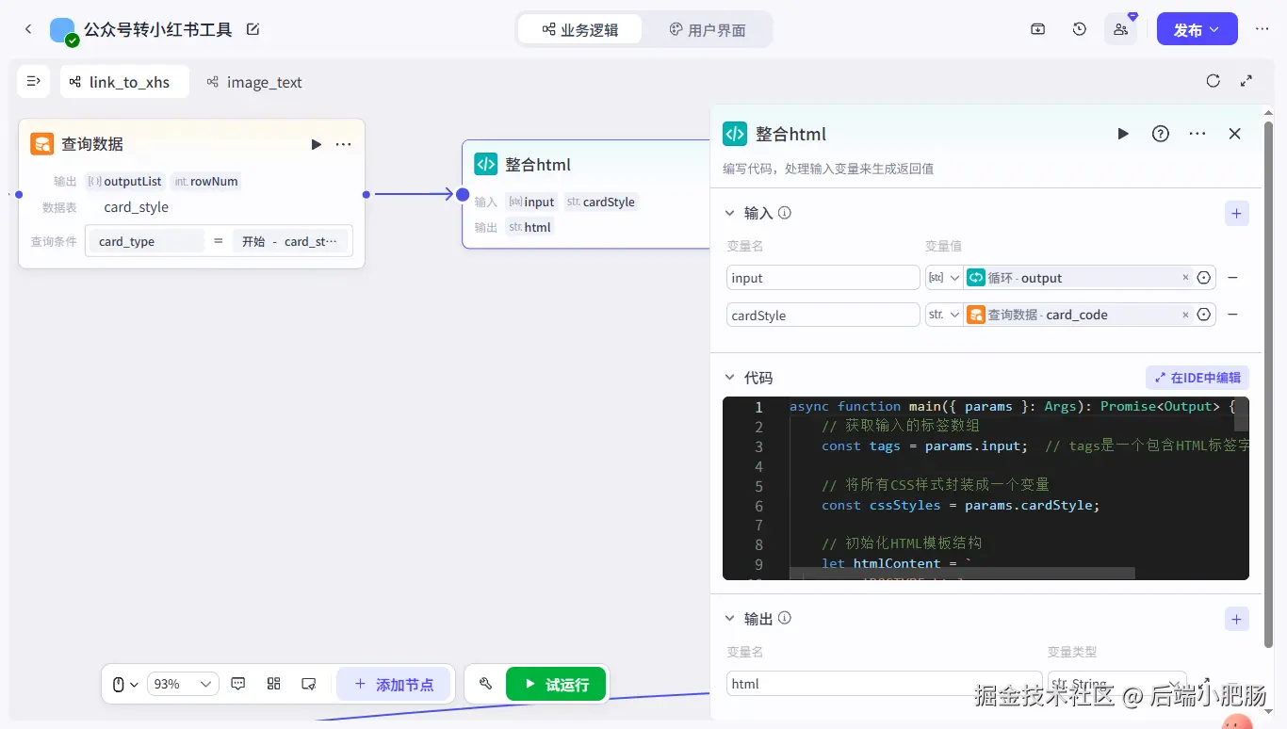
Task: Open debug wrench tool
Action: pos(485,684)
